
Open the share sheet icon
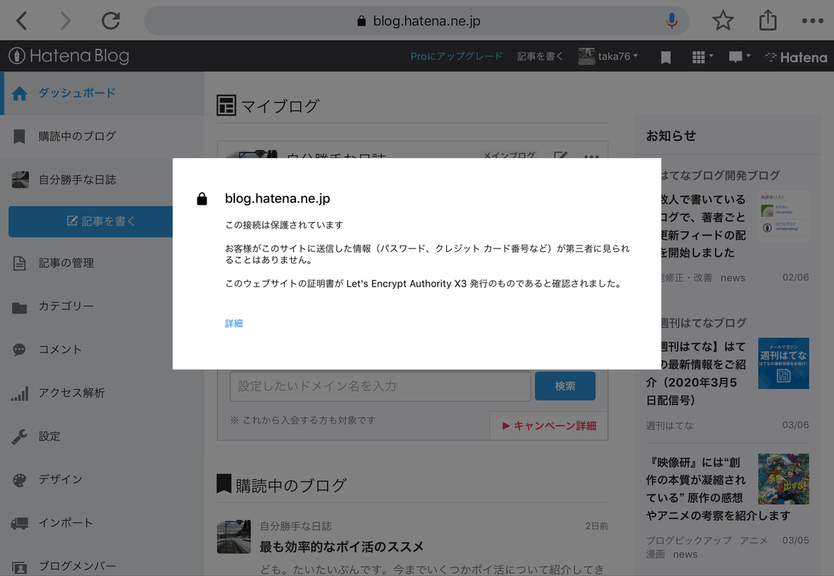[767, 20]
